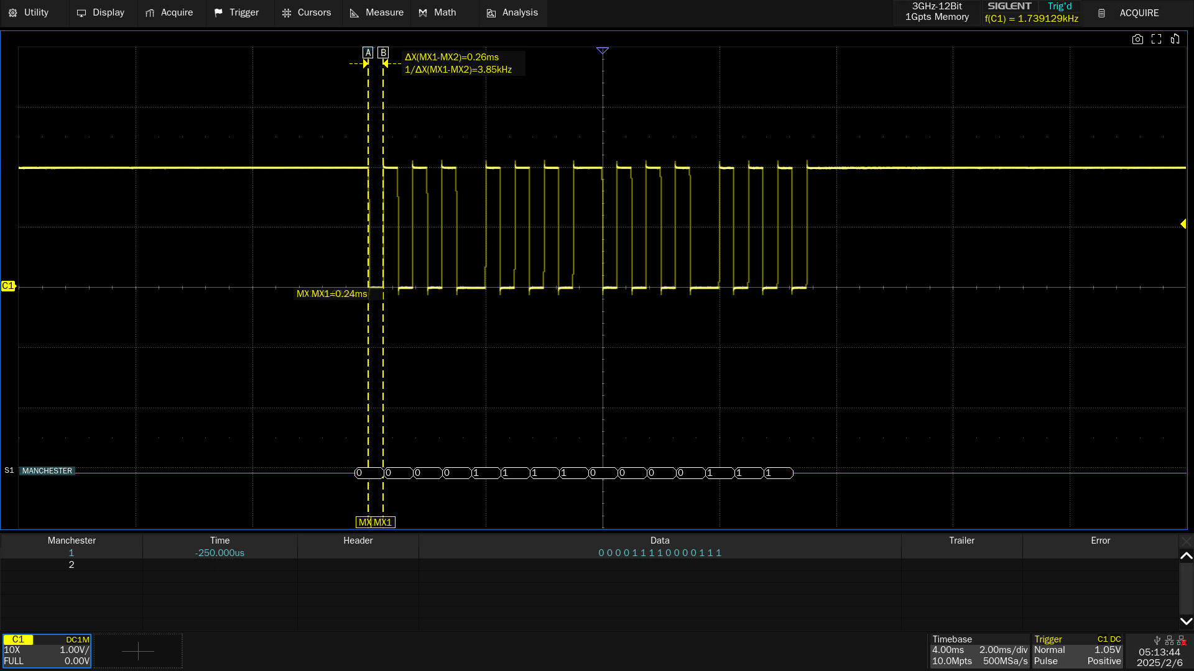Click the trigger arrow marker at top
This screenshot has width=1194, height=671.
pyautogui.click(x=603, y=50)
